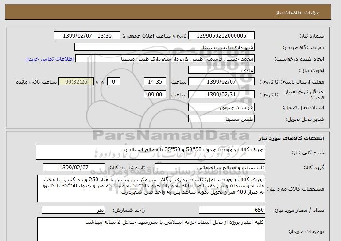Viewport: 341px width, 241px height.
Task: Select the price validity date 1399/02/31
Action: [x=221, y=95]
